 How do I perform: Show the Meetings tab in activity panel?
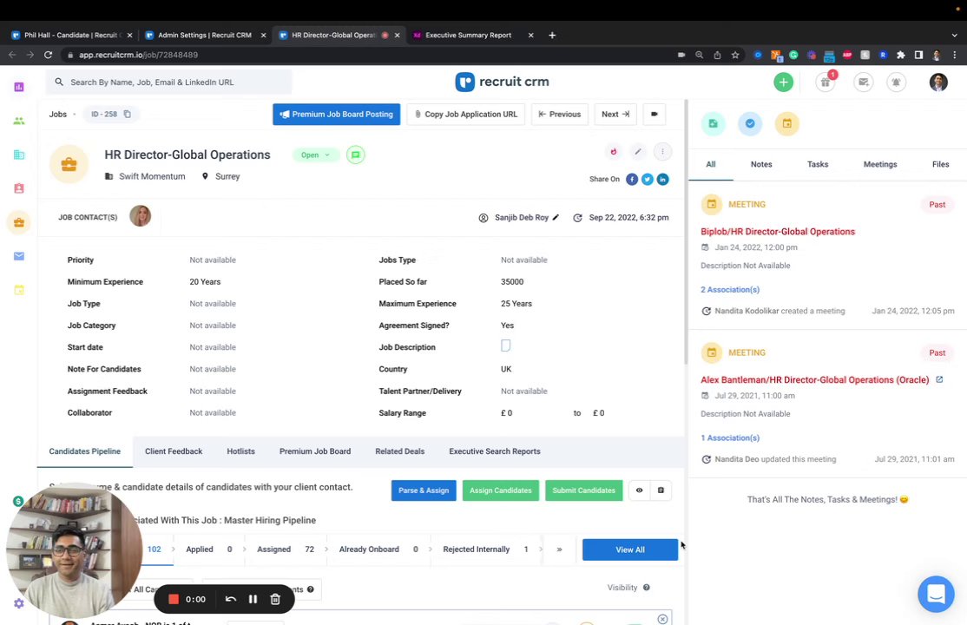(880, 164)
